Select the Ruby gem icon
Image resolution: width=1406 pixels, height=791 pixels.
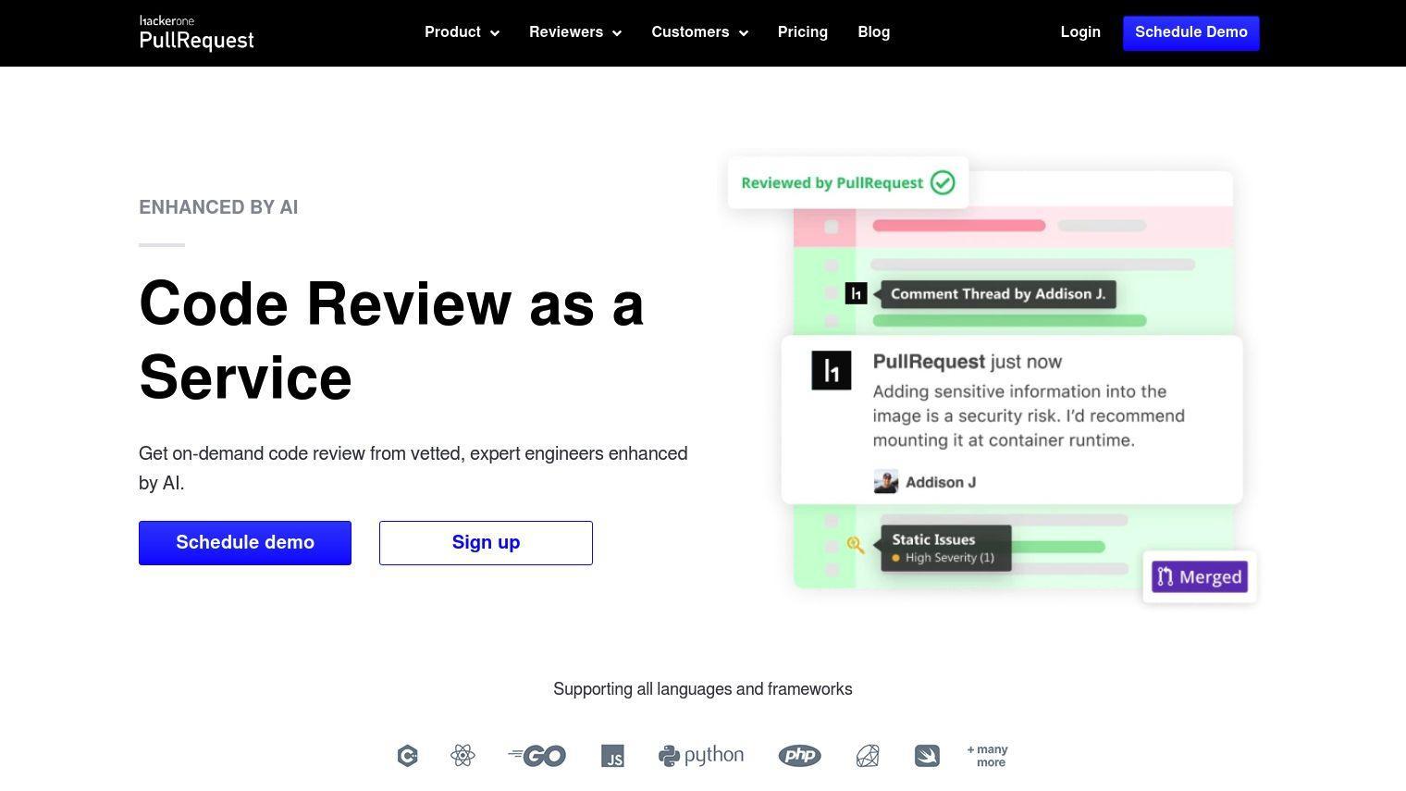click(868, 756)
